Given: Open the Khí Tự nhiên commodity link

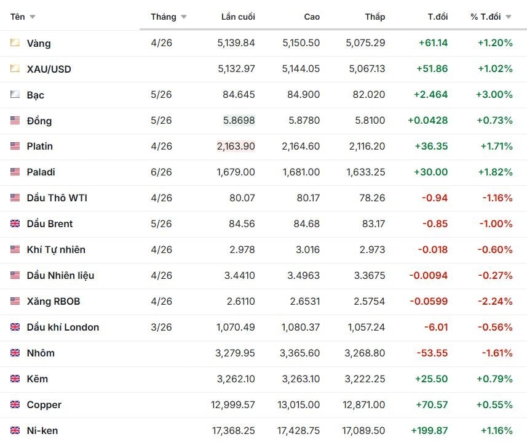Looking at the screenshot, I should [56, 250].
